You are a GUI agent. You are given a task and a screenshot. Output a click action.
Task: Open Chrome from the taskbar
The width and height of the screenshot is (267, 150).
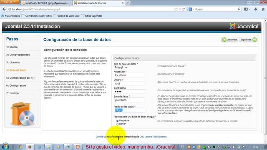tap(20, 147)
